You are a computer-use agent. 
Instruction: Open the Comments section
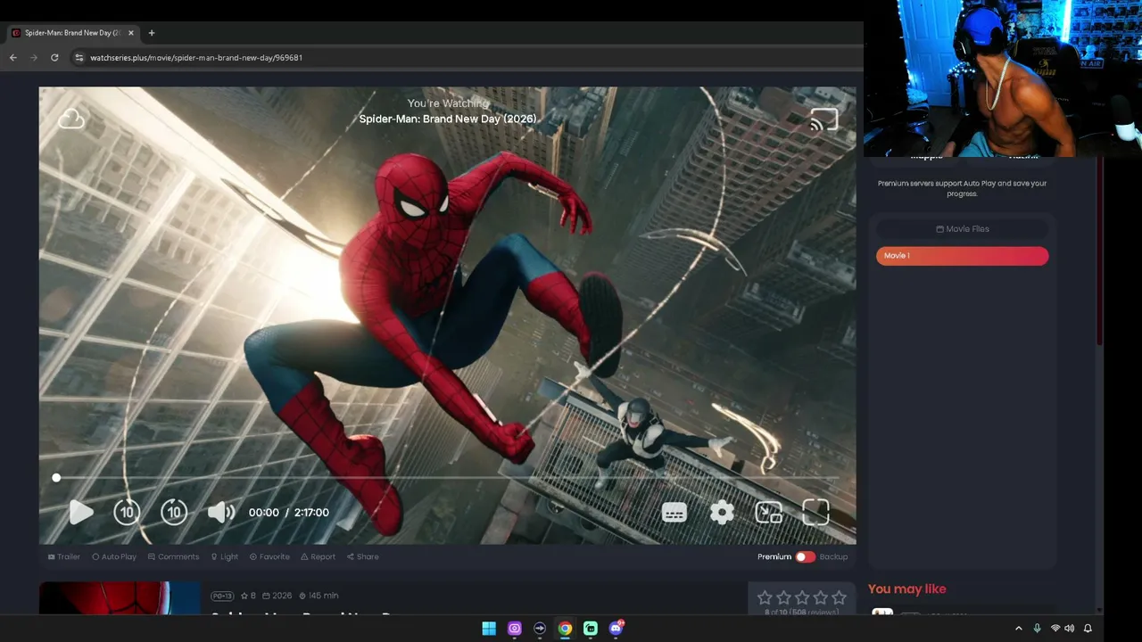click(x=173, y=556)
